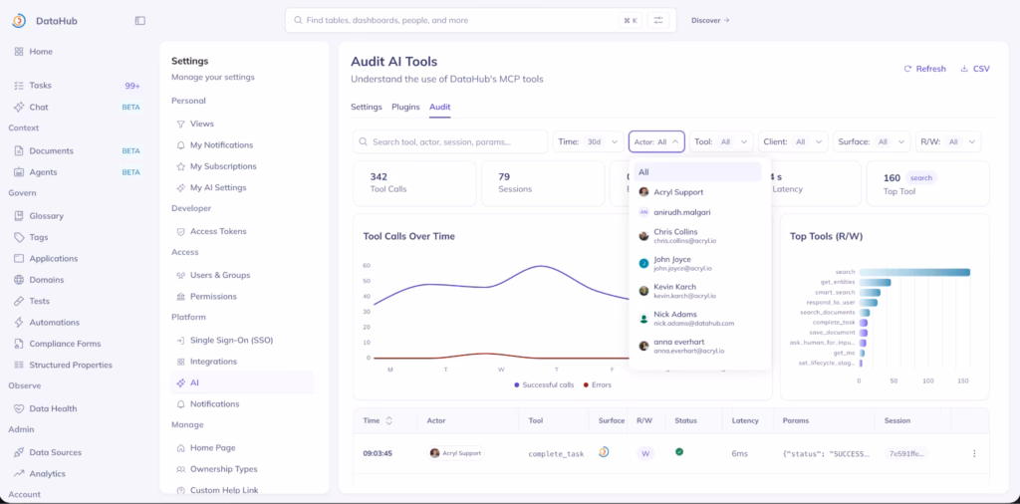This screenshot has width=1020, height=504.
Task: Expand the R/W filter dropdown
Action: coord(948,141)
